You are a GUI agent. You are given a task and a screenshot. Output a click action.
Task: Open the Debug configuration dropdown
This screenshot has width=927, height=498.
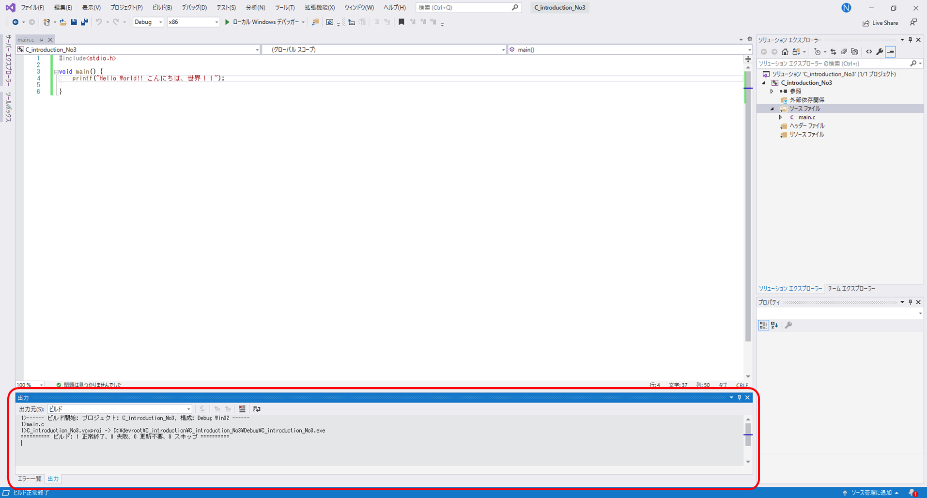click(x=148, y=22)
